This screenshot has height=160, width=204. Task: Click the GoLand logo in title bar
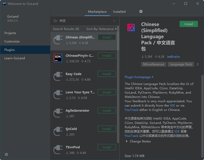tap(4, 4)
